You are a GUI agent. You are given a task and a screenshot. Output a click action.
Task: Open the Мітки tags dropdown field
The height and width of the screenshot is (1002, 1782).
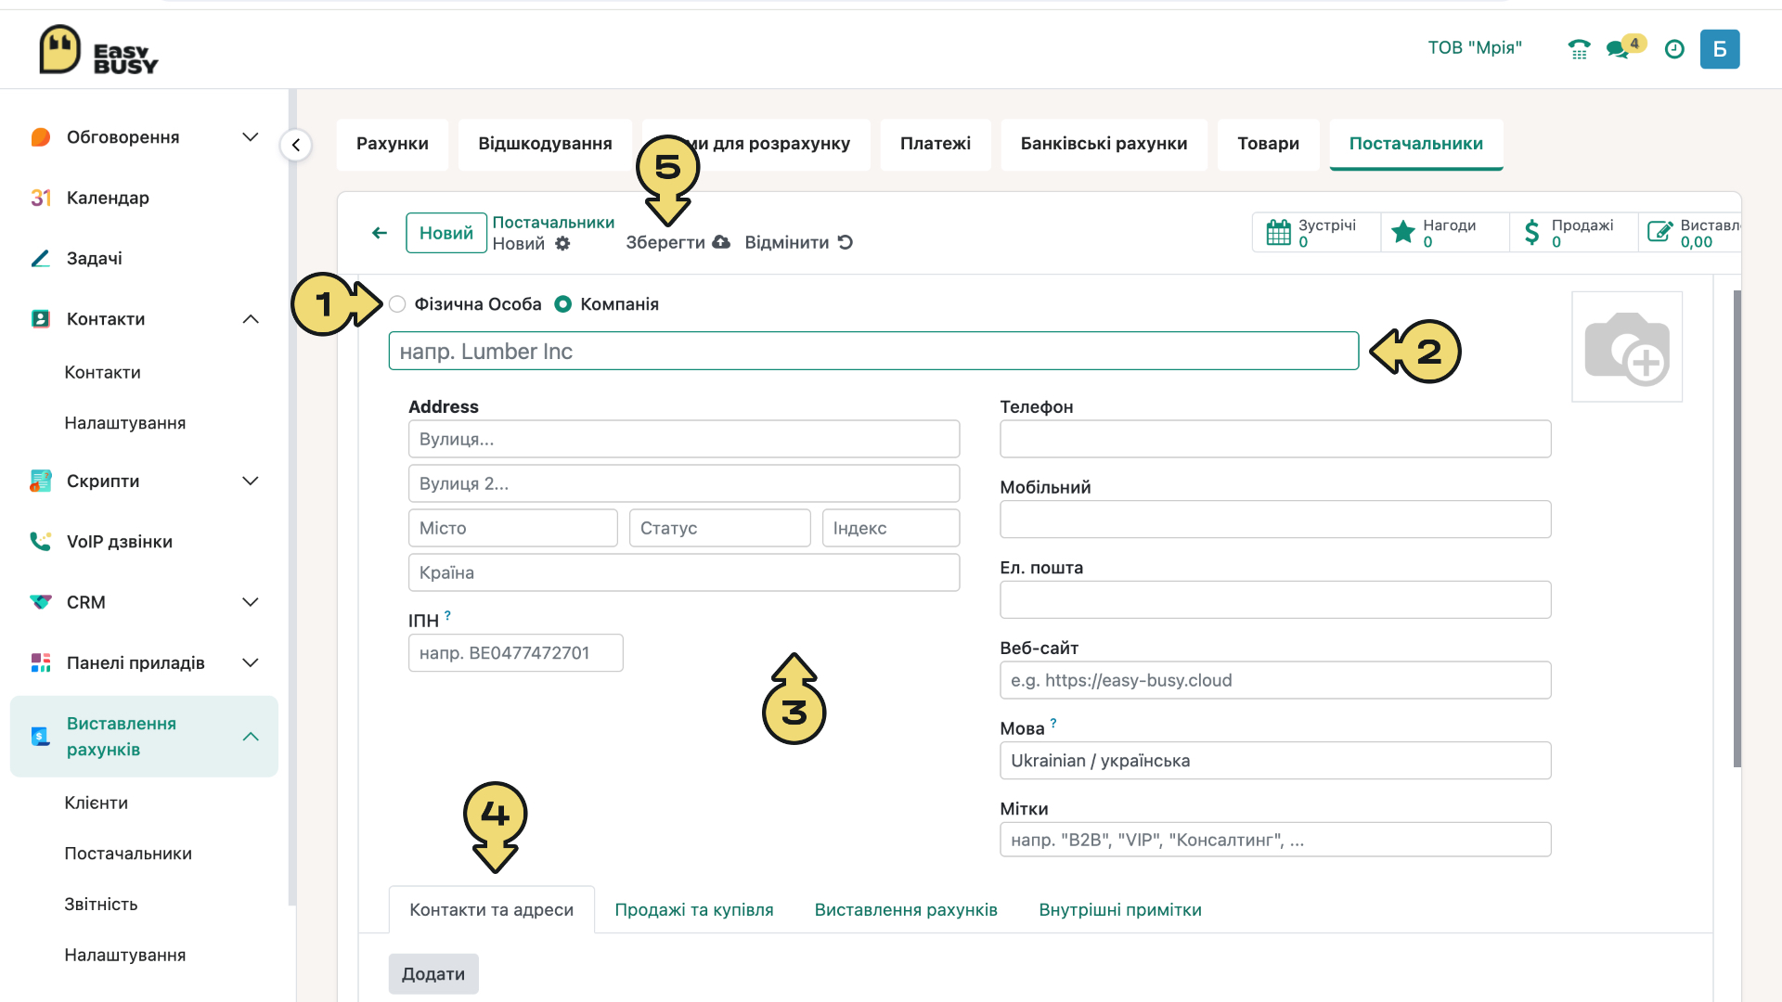click(x=1275, y=840)
